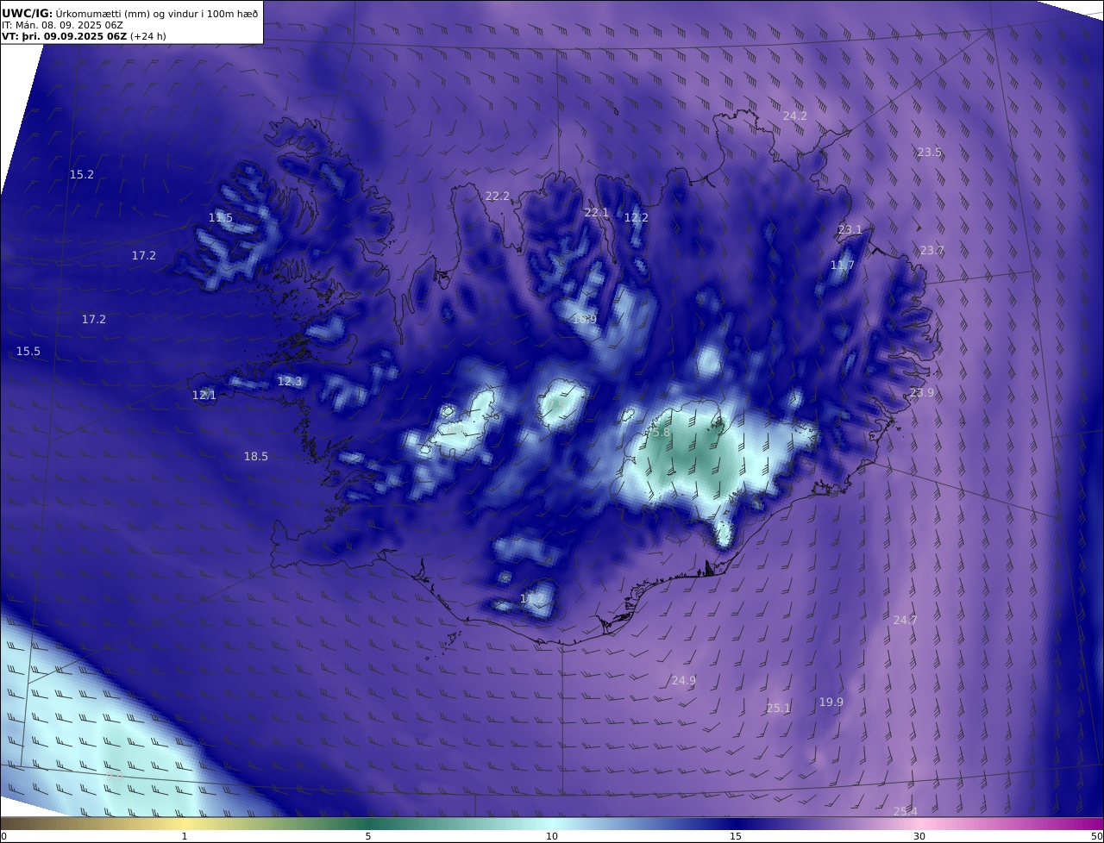Click the colorbar tick labeled 15
Image resolution: width=1104 pixels, height=843 pixels.
[736, 836]
